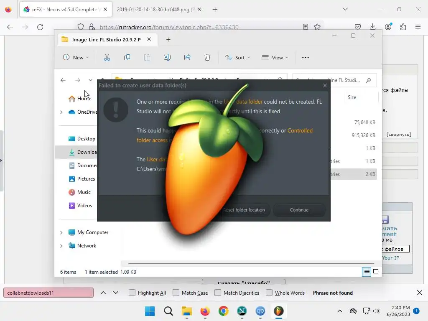This screenshot has height=321, width=428.
Task: Open Firefox extensions puzzle icon
Action: pyautogui.click(x=403, y=27)
